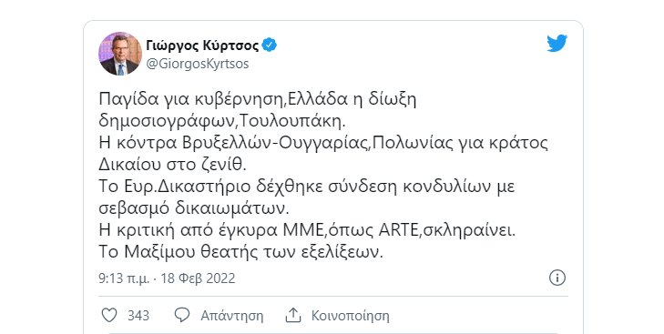
Task: Click the word ARTE in tweet
Action: [398, 231]
